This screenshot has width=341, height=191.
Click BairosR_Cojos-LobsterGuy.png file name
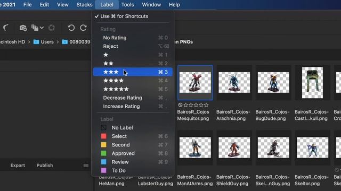point(156,180)
